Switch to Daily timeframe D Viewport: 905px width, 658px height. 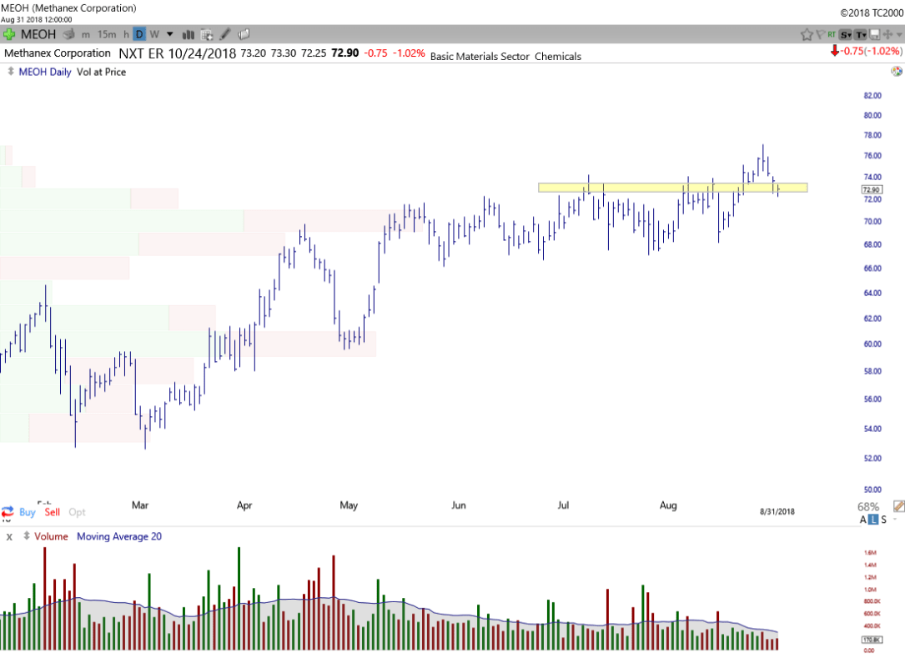coord(139,34)
